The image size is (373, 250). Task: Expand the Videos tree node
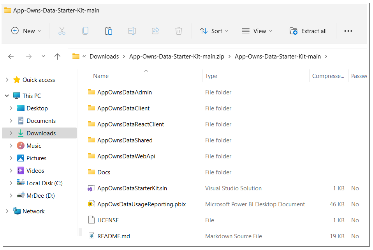11,171
